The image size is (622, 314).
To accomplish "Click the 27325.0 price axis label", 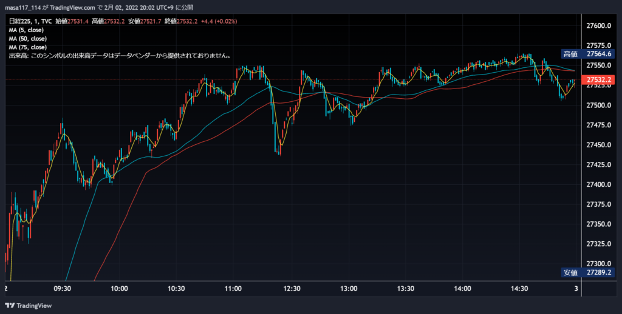I will point(598,244).
